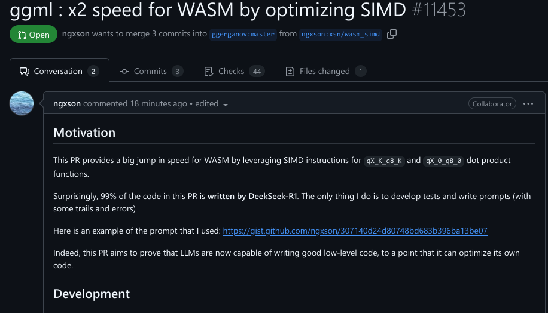Click the Motivation section heading
The image size is (548, 313).
pos(84,132)
